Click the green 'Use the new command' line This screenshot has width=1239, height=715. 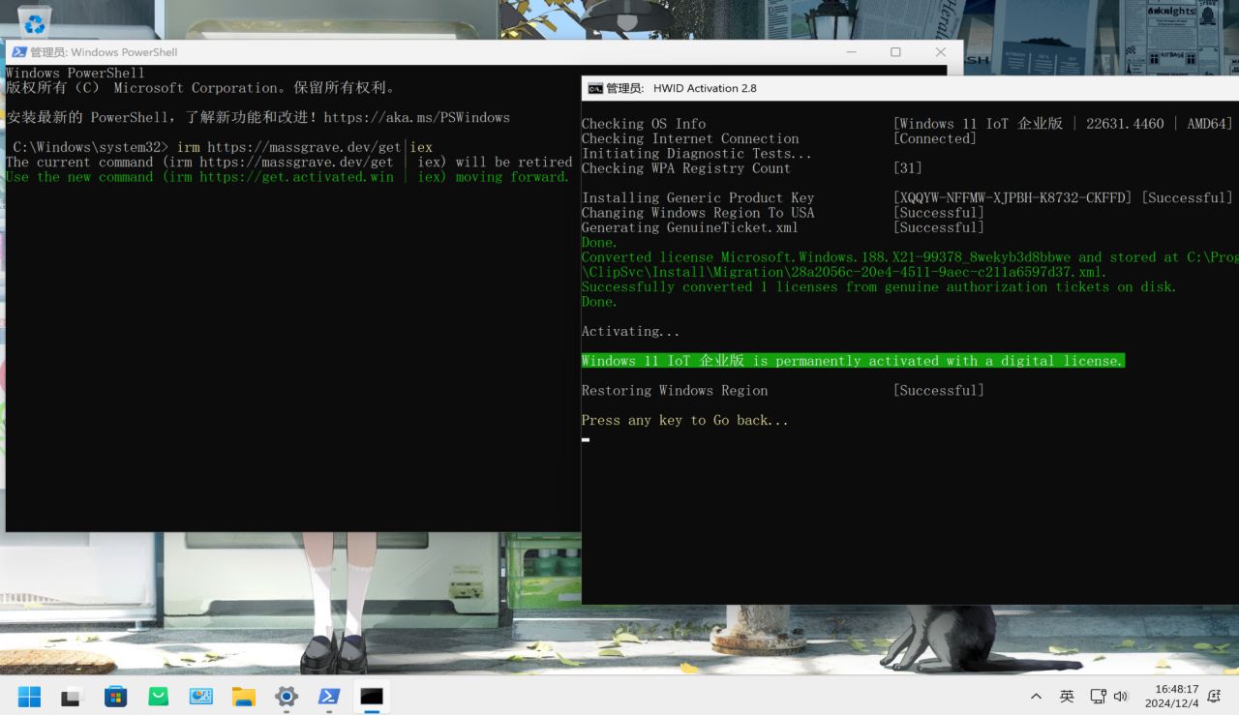tap(287, 177)
